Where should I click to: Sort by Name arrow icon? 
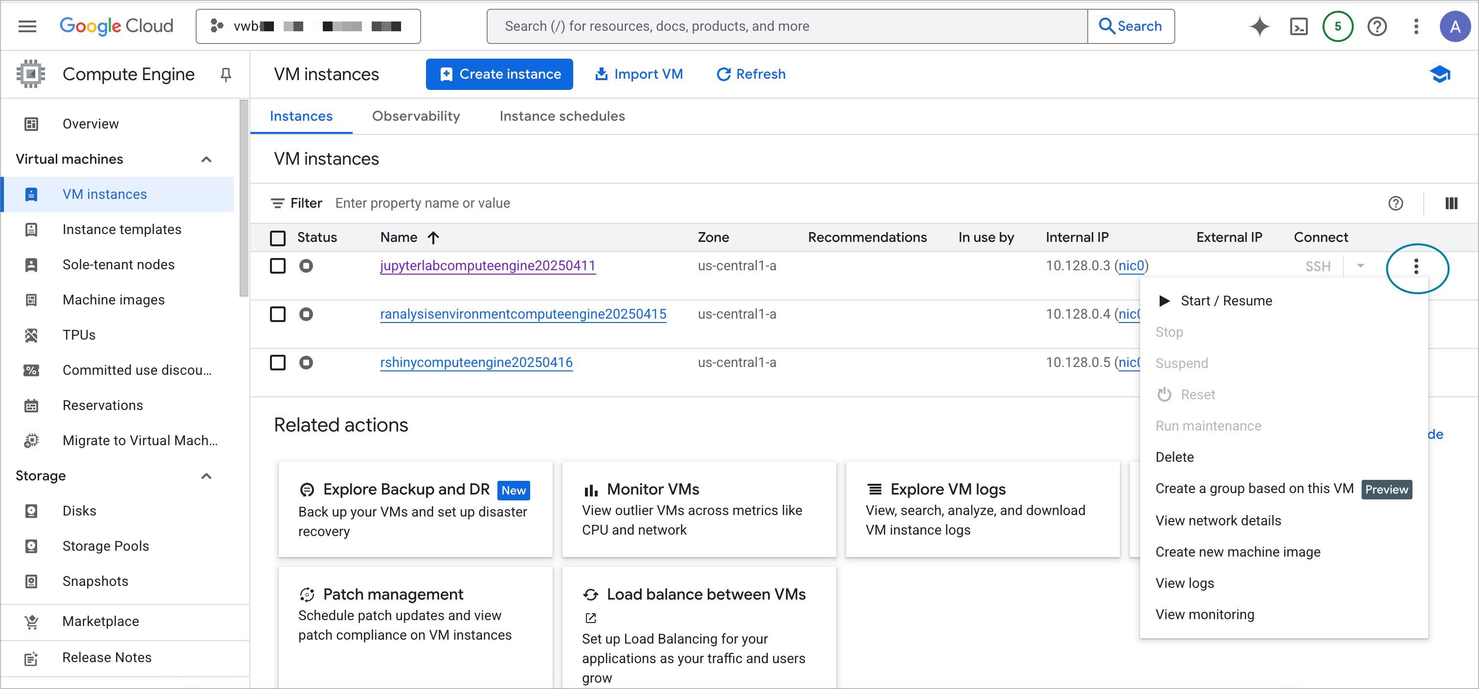pyautogui.click(x=433, y=237)
